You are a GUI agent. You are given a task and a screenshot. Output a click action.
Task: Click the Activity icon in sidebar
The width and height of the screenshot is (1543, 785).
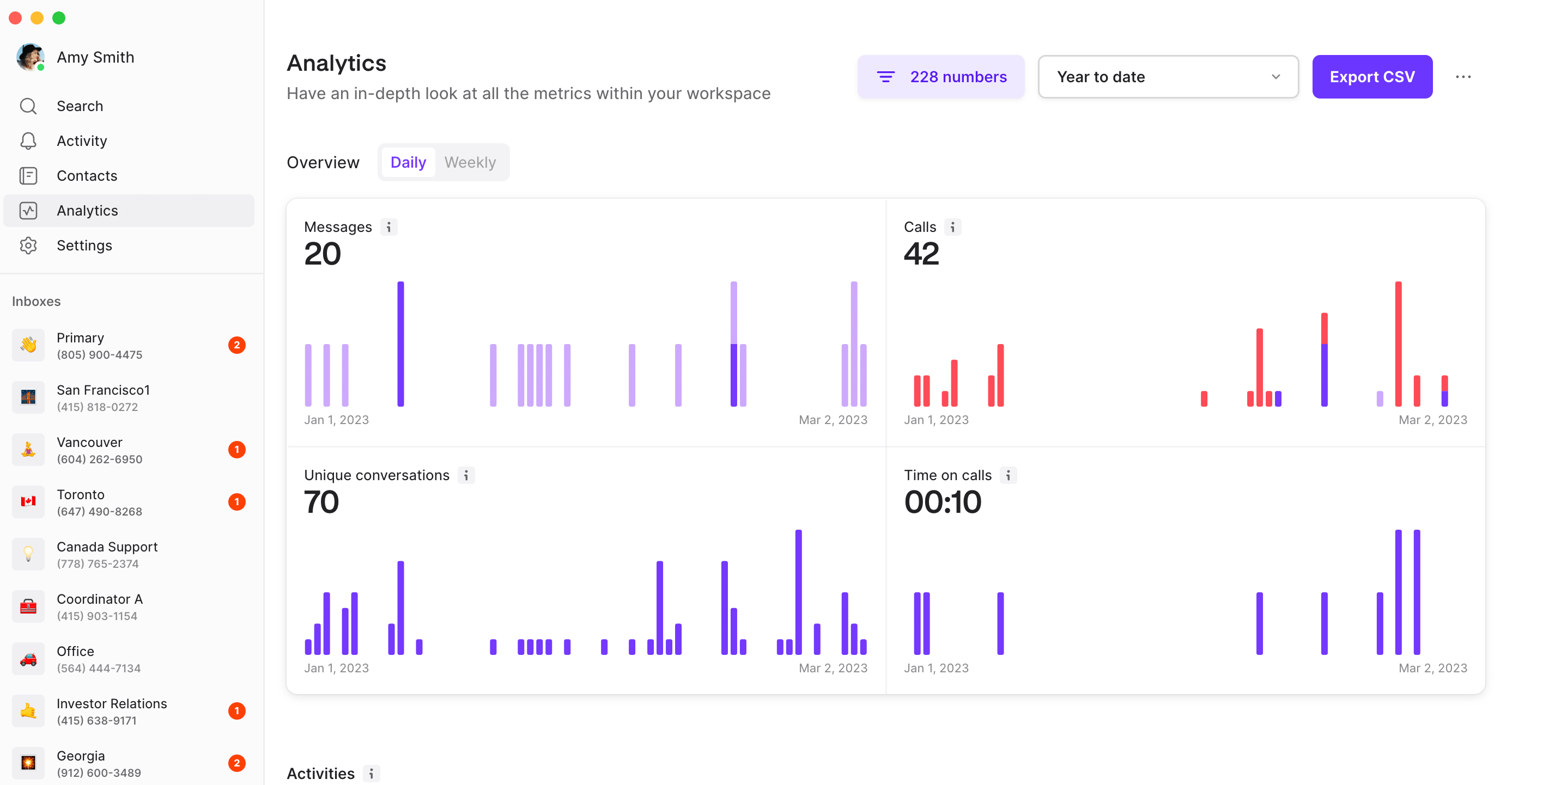pyautogui.click(x=28, y=140)
